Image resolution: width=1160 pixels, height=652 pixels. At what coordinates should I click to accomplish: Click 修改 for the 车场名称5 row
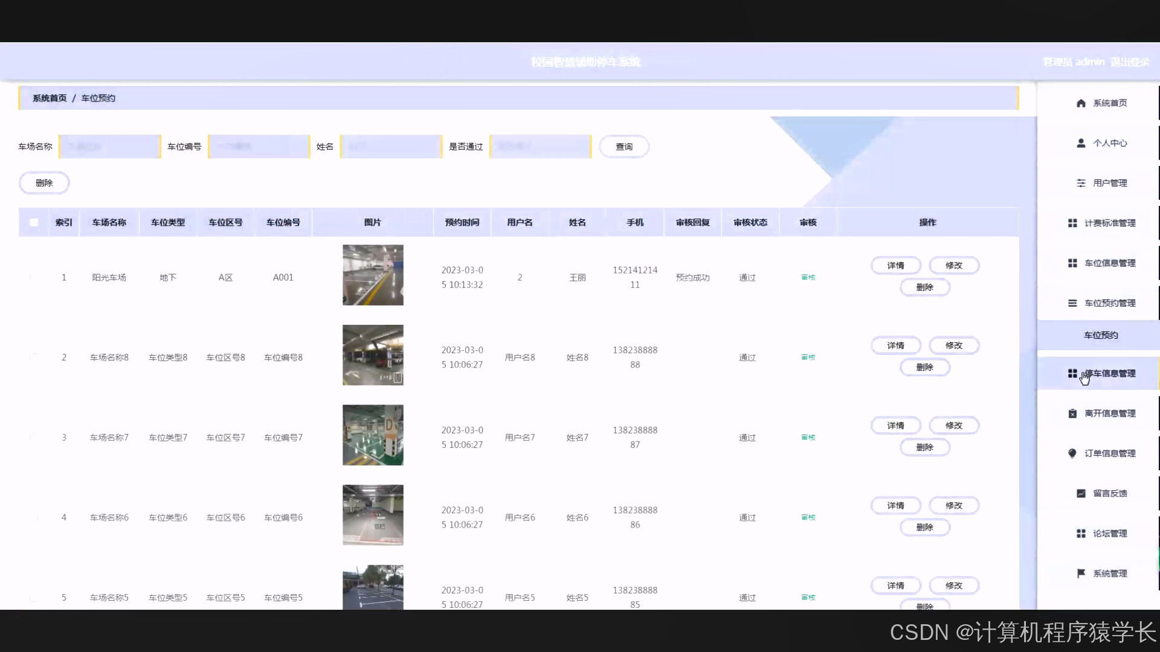coord(954,586)
